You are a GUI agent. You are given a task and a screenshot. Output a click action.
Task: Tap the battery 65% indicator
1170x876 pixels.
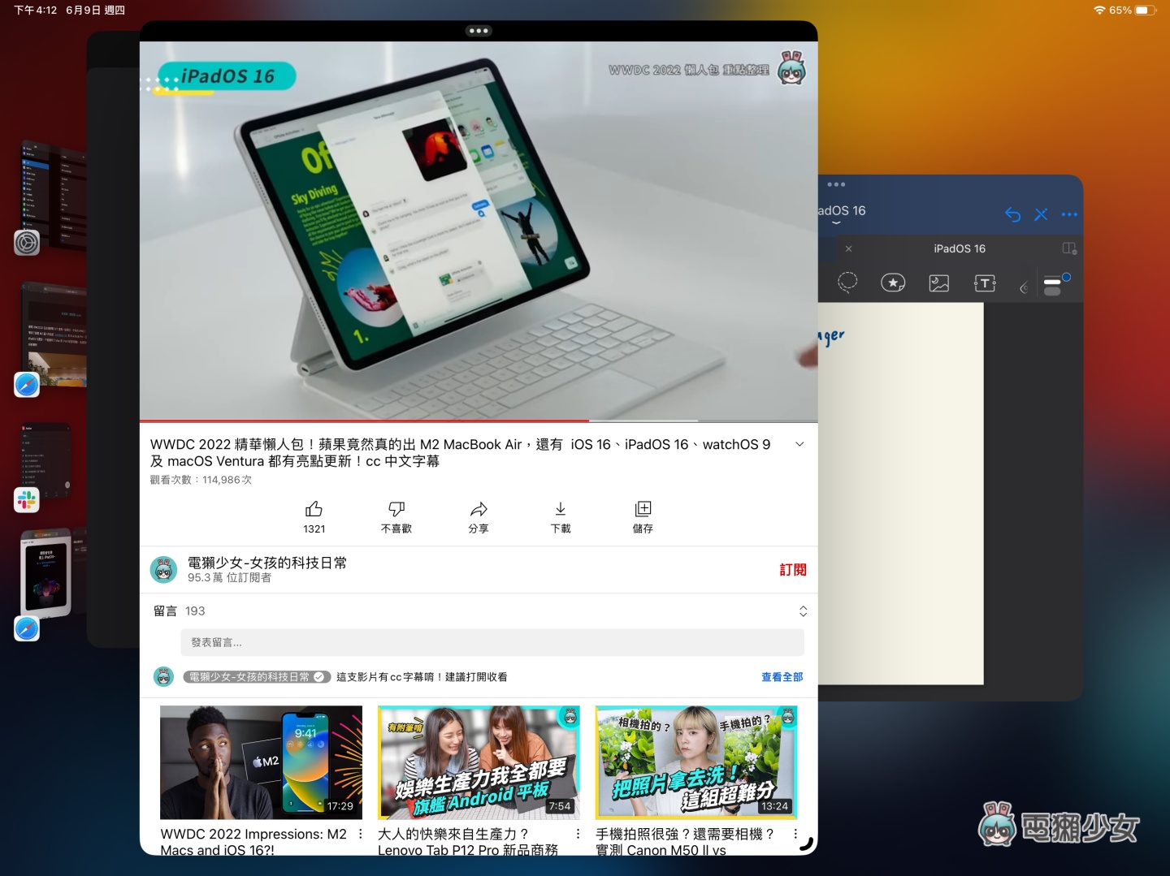(x=1133, y=11)
